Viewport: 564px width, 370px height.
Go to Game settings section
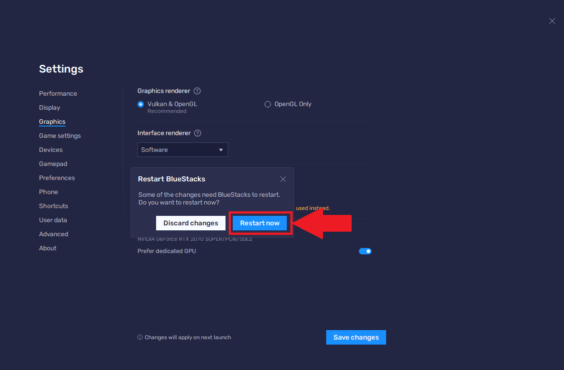60,136
